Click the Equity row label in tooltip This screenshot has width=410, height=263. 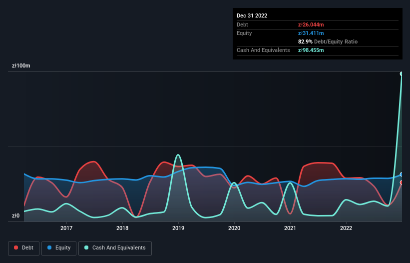pos(244,33)
